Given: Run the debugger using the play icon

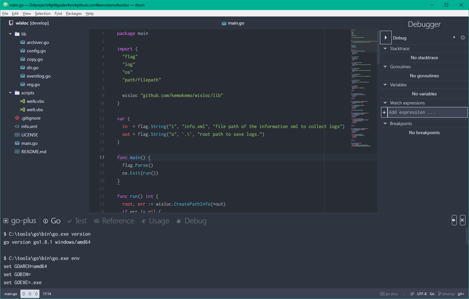Looking at the screenshot, I should tap(386, 37).
